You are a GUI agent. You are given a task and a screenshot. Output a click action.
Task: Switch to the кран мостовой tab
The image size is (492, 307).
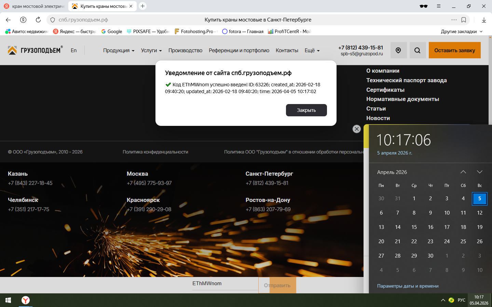[x=34, y=6]
